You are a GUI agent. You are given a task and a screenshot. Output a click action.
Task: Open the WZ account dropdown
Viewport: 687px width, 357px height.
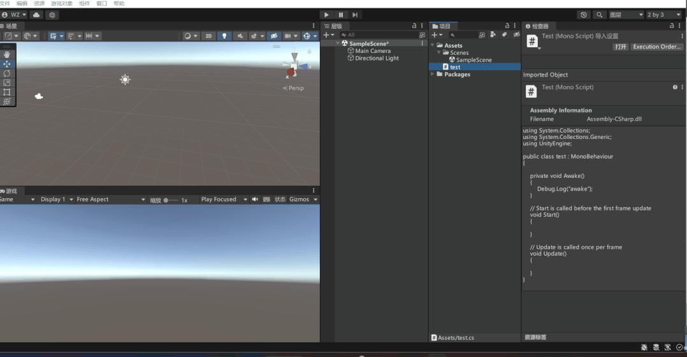point(14,15)
